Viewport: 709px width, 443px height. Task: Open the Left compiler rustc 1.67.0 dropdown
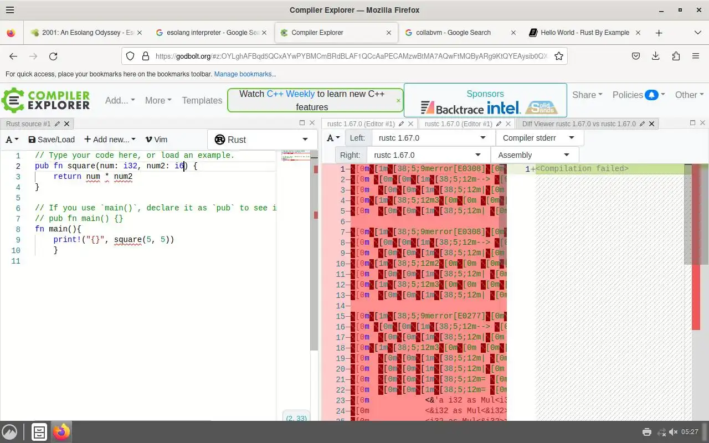point(433,138)
